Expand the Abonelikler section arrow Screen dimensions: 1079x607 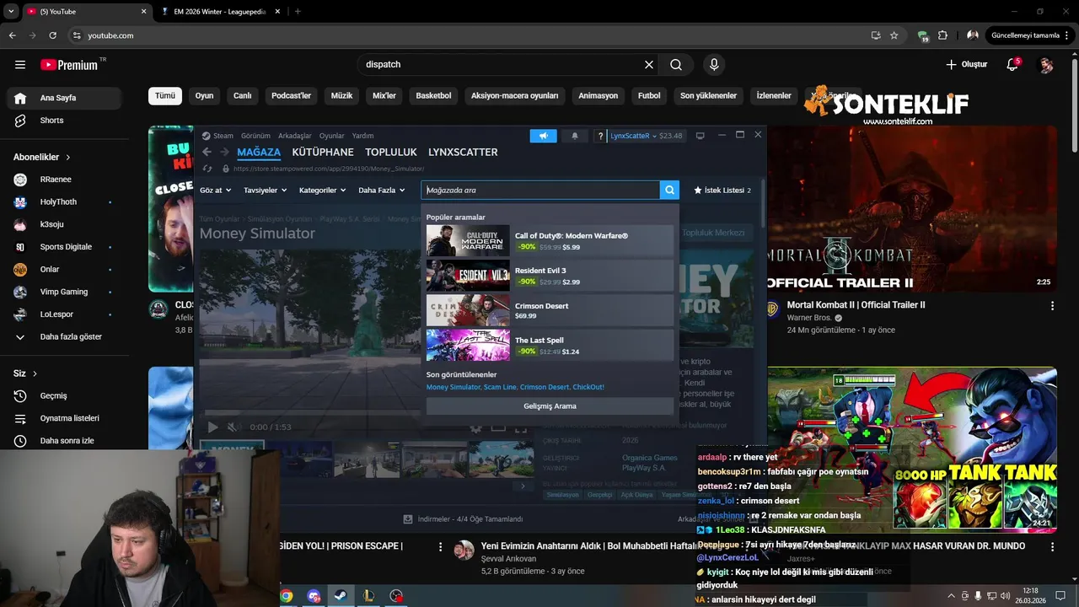pyautogui.click(x=68, y=158)
